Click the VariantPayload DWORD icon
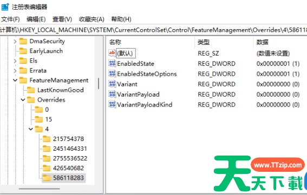307x195 pixels. [112, 94]
